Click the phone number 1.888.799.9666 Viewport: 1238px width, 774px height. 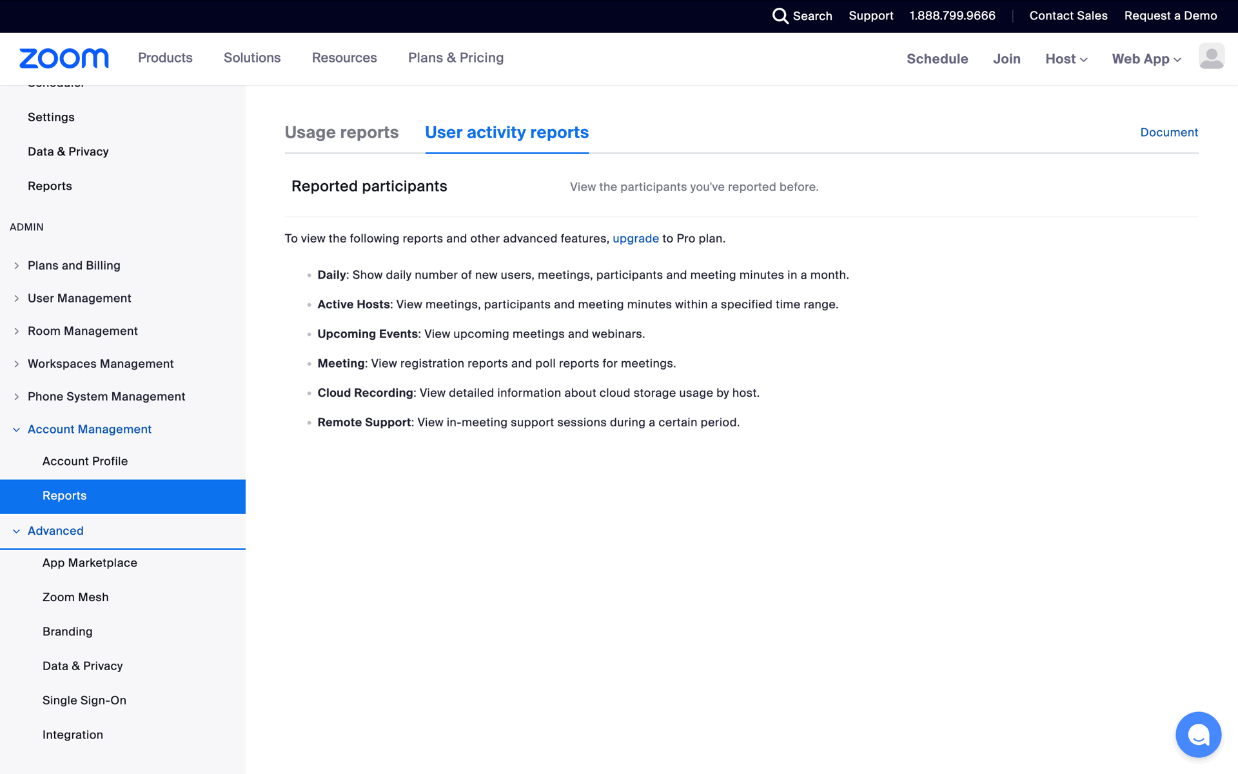point(952,15)
